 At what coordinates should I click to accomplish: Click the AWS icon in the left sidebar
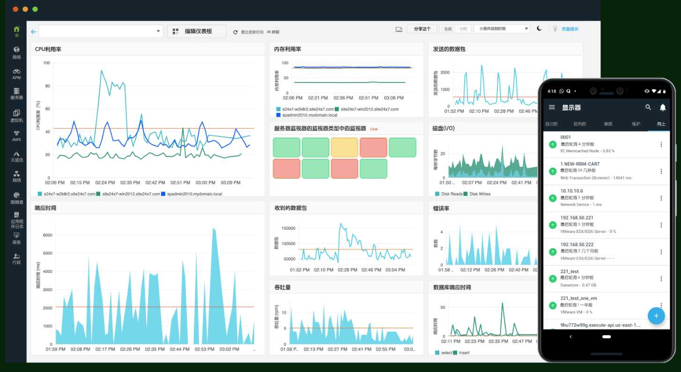pos(16,135)
